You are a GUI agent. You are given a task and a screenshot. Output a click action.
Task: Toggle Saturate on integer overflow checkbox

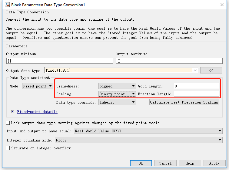point(8,148)
